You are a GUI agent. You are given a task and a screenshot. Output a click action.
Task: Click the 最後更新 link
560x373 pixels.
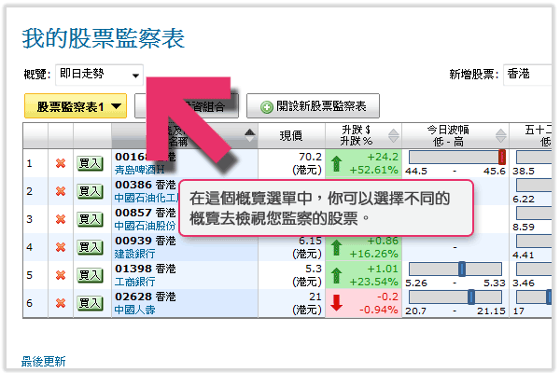tap(44, 362)
